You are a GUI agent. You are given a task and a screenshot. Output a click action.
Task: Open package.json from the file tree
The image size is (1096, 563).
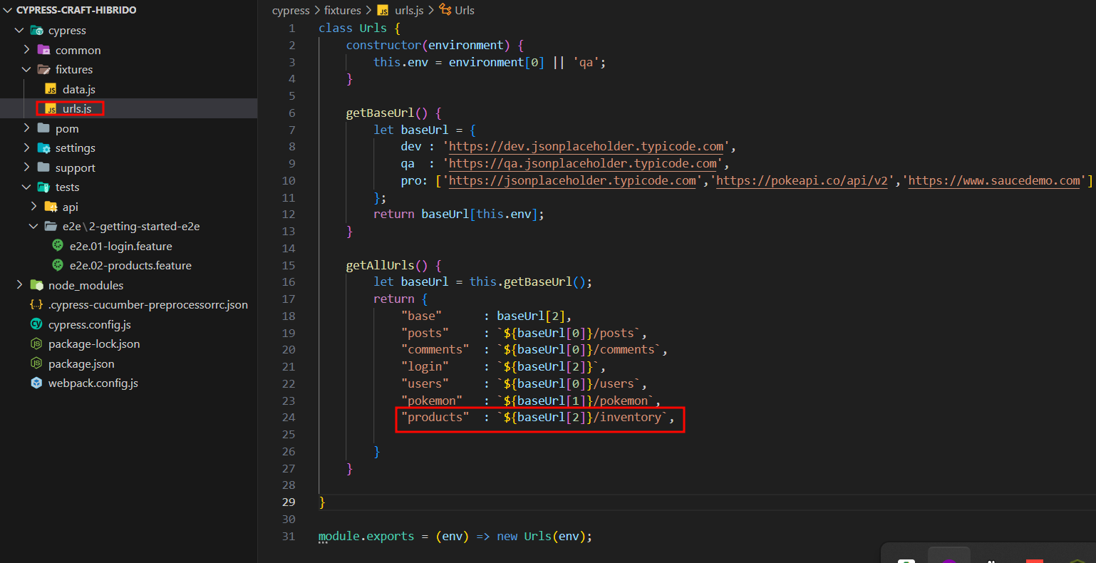point(81,363)
